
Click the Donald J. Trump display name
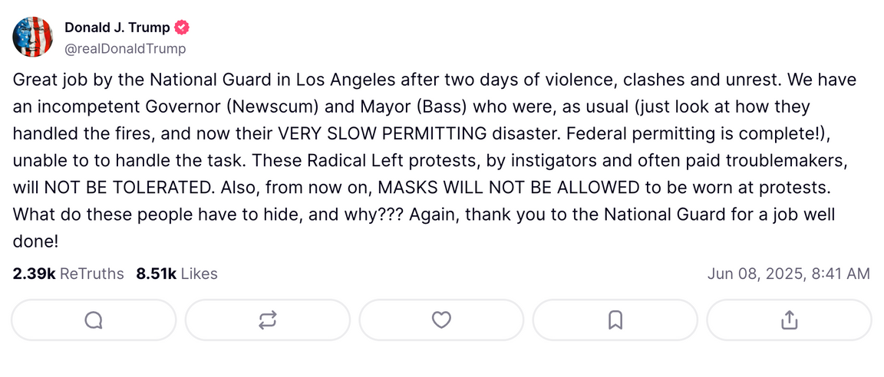(x=117, y=28)
